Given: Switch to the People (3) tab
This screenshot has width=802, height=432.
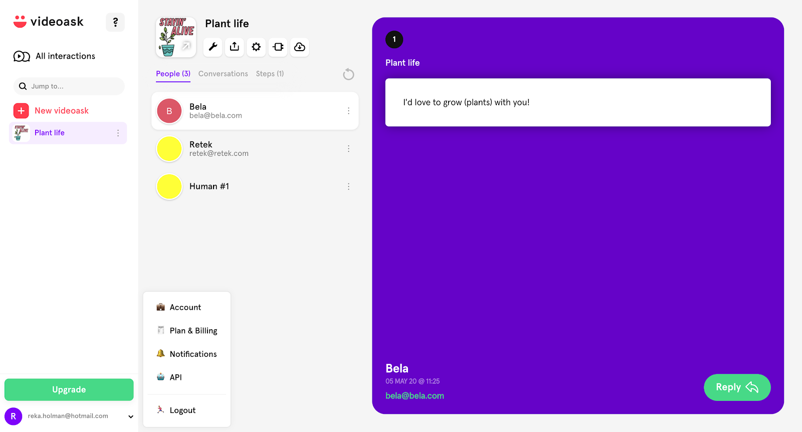Looking at the screenshot, I should [173, 74].
